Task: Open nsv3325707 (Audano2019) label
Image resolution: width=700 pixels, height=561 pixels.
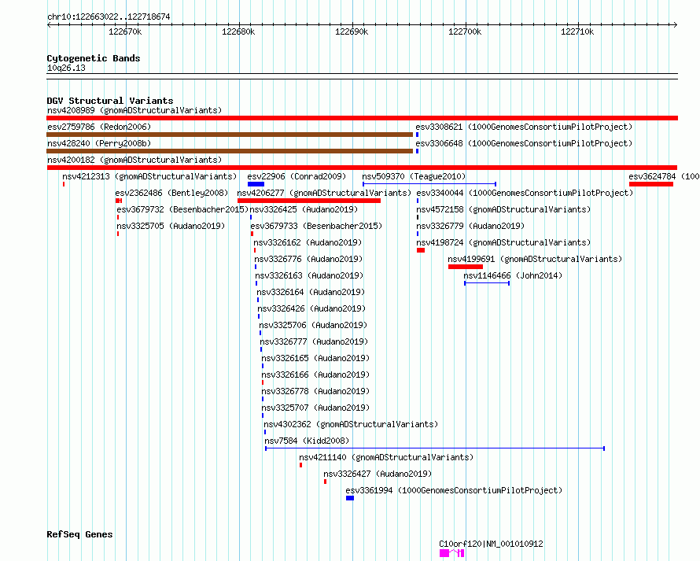Action: (315, 408)
